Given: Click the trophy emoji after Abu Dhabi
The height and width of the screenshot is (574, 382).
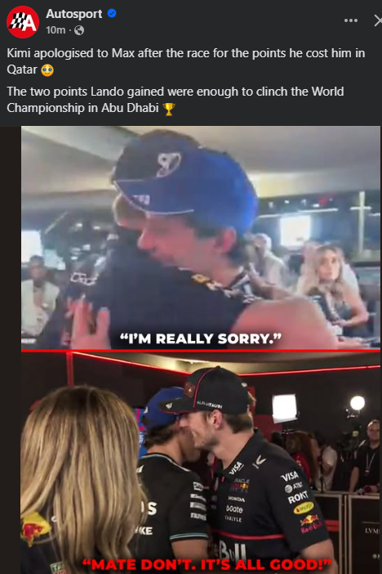Looking at the screenshot, I should [168, 109].
